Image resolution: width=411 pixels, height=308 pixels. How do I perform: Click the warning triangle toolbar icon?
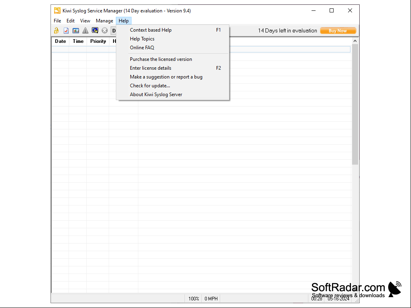click(x=85, y=31)
